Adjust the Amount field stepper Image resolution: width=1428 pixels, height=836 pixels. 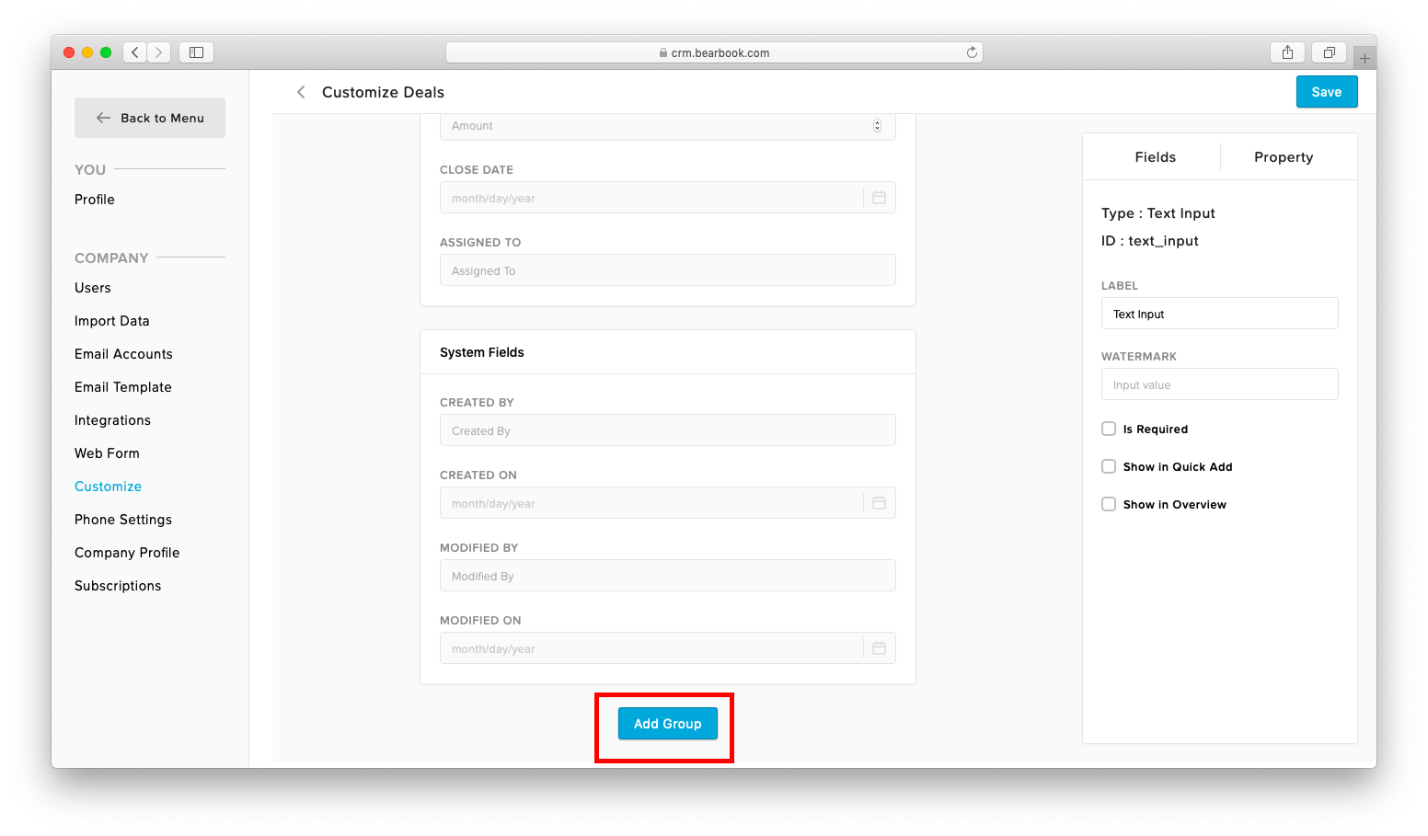tap(877, 126)
